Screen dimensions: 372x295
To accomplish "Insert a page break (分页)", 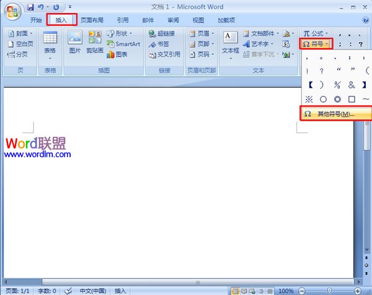I will 17,54.
